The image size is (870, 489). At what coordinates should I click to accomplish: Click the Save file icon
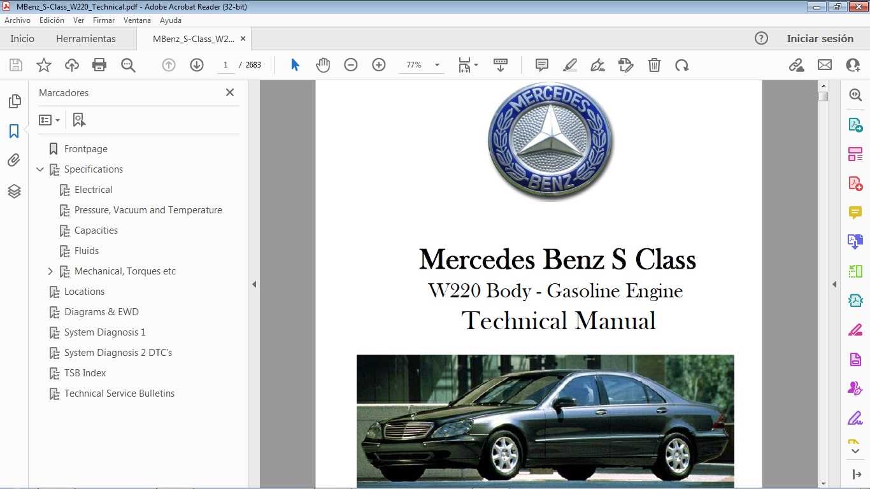[16, 65]
